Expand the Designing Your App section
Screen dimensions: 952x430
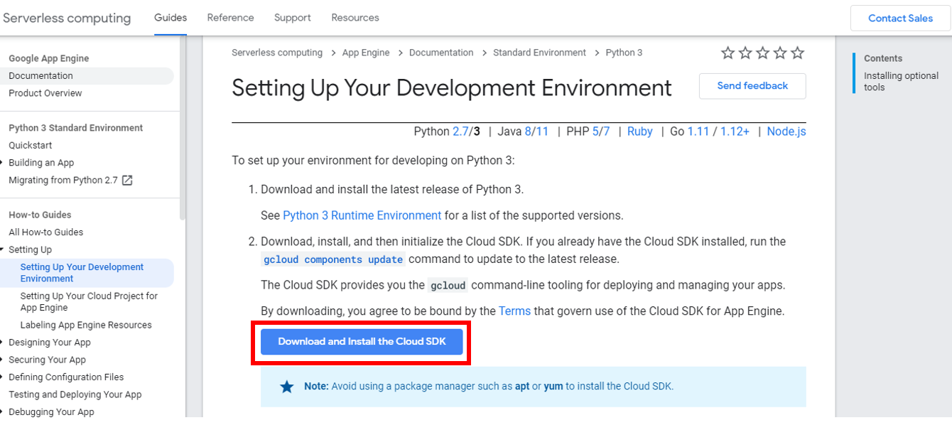coord(3,343)
